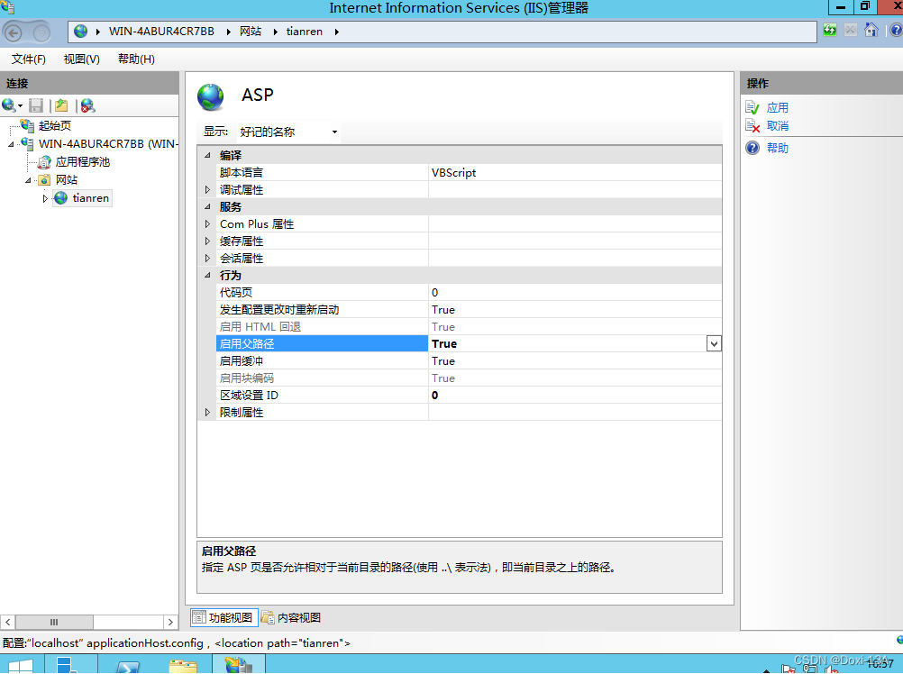Open File Explorer from the taskbar
The width and height of the screenshot is (903, 674).
point(183,667)
